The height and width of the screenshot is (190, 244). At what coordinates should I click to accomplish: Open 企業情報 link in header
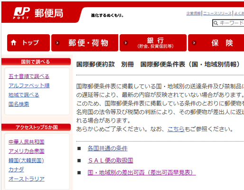tap(194, 13)
